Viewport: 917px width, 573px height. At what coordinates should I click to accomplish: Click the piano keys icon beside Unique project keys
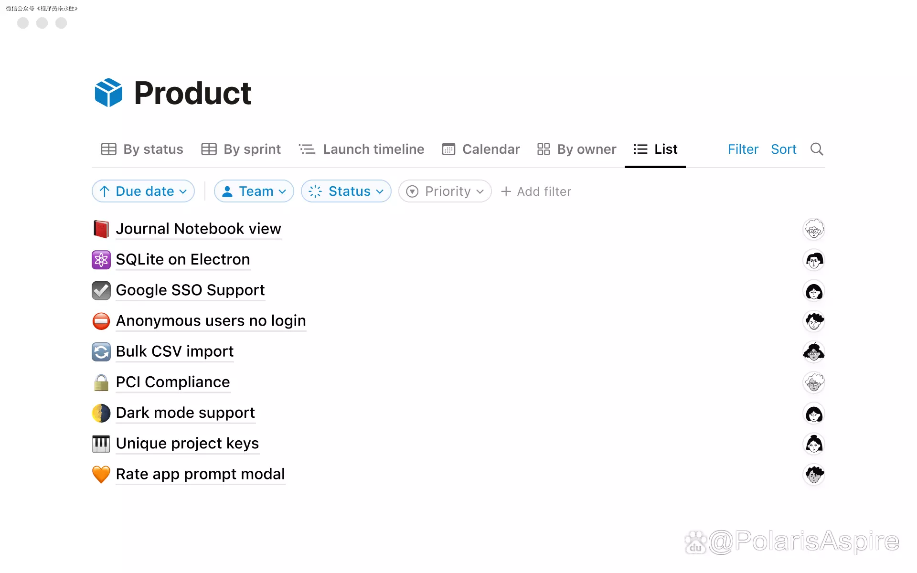coord(101,444)
